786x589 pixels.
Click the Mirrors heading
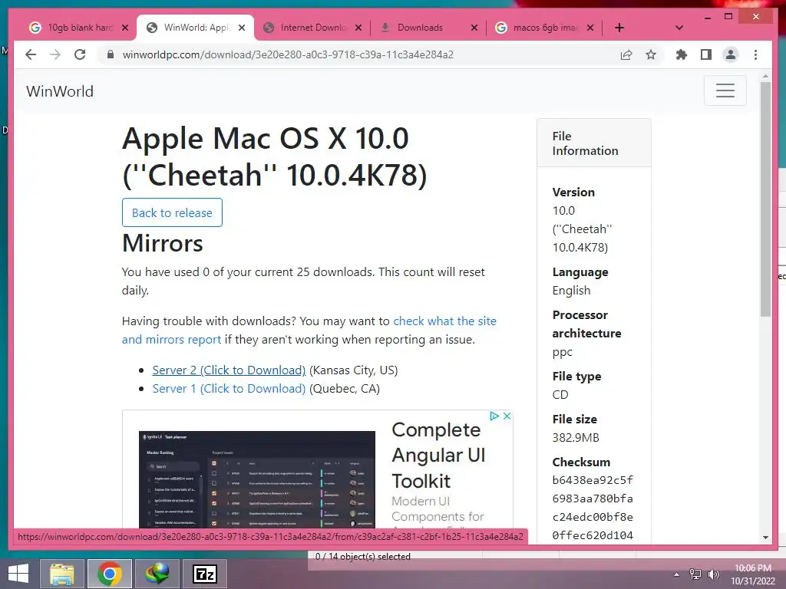pos(163,243)
